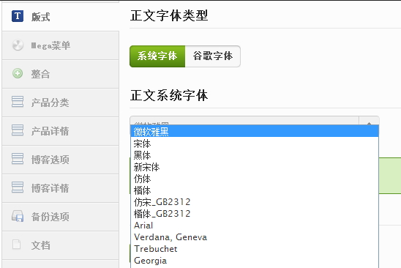Image resolution: width=401 pixels, height=268 pixels.
Task: Click the 文档 page icon
Action: pyautogui.click(x=17, y=245)
